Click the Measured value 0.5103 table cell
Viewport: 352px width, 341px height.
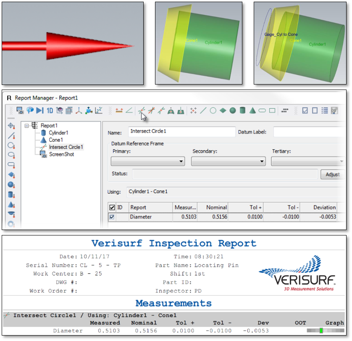[x=185, y=217]
